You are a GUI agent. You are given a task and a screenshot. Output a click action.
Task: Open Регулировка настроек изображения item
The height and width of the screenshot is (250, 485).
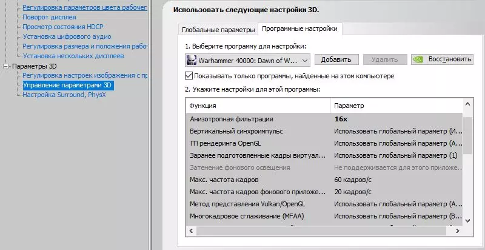[85, 75]
